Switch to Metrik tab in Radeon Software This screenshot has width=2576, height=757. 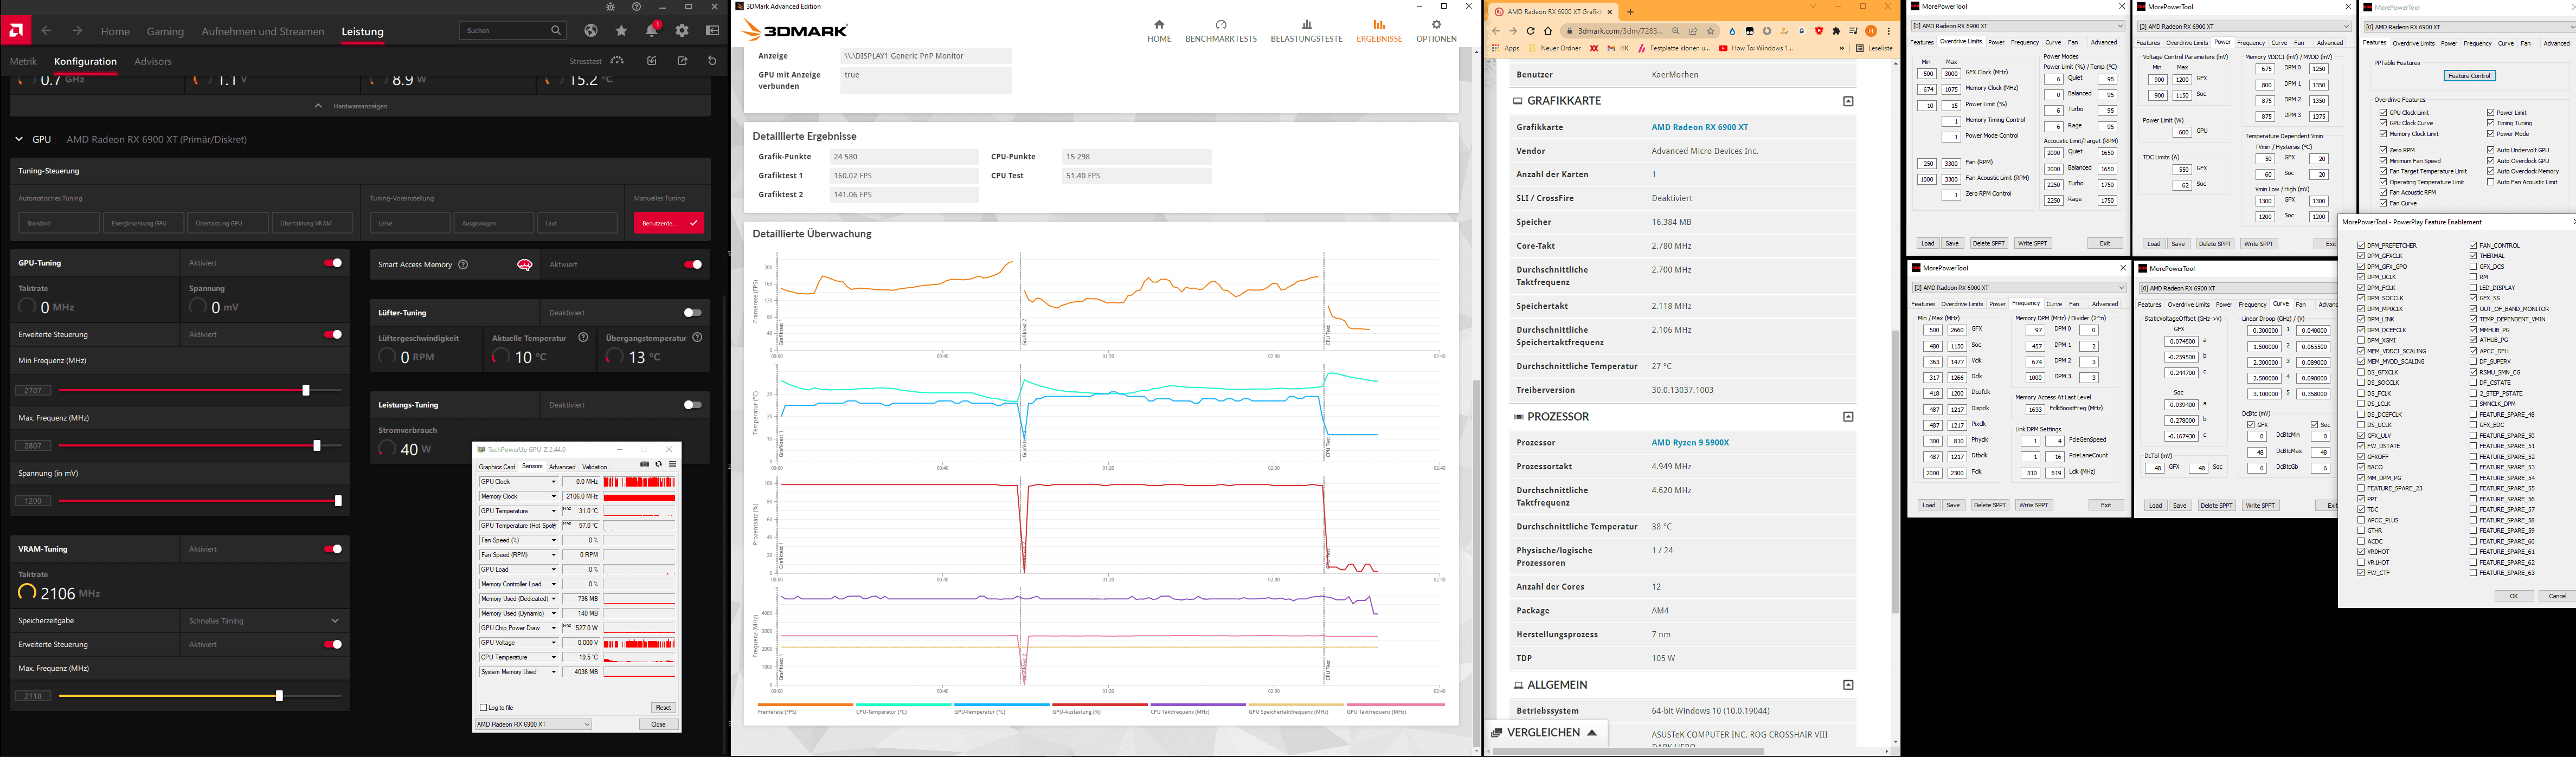23,62
